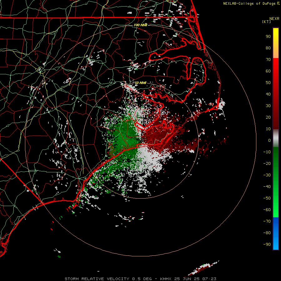Click the 40 value on velocity scale
Screen dimensions: 281x281
268,94
